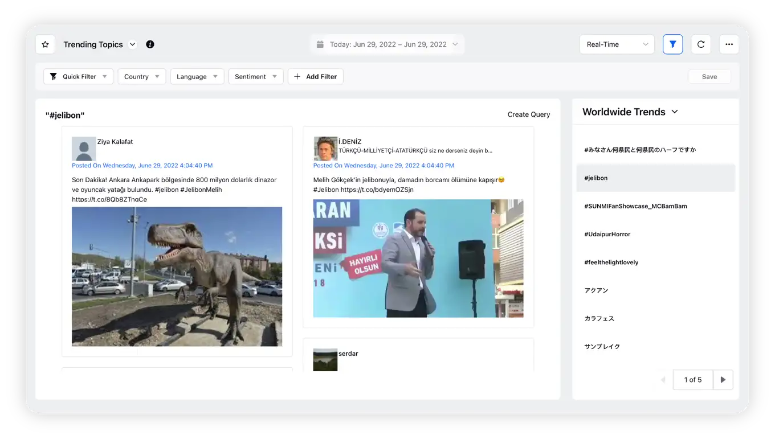775x439 pixels.
Task: Open the three-dot more options menu
Action: tap(729, 44)
